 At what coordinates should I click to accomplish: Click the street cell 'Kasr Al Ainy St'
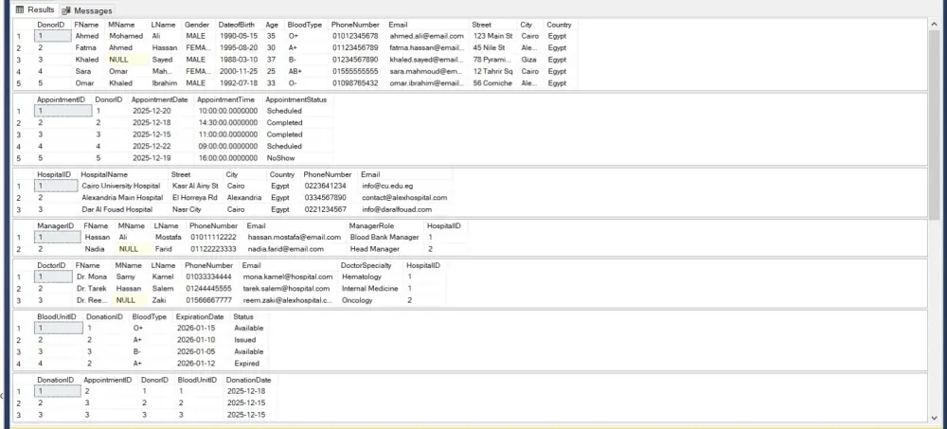pyautogui.click(x=196, y=187)
